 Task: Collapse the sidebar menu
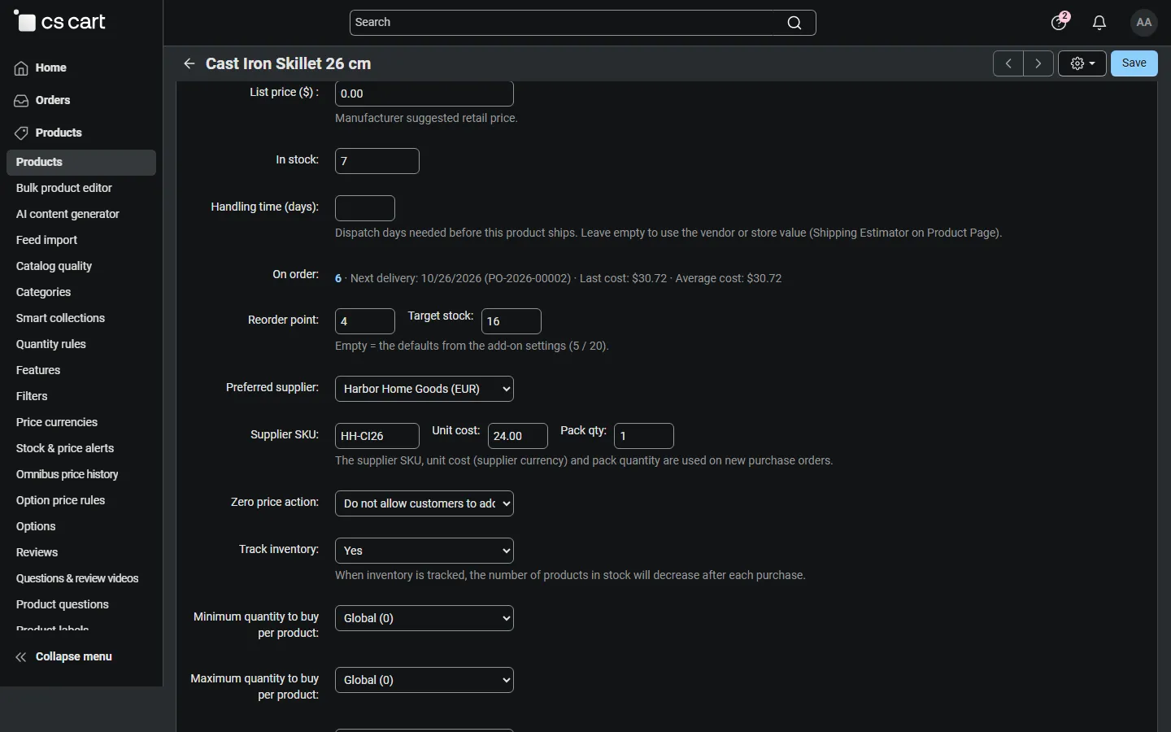pyautogui.click(x=63, y=657)
